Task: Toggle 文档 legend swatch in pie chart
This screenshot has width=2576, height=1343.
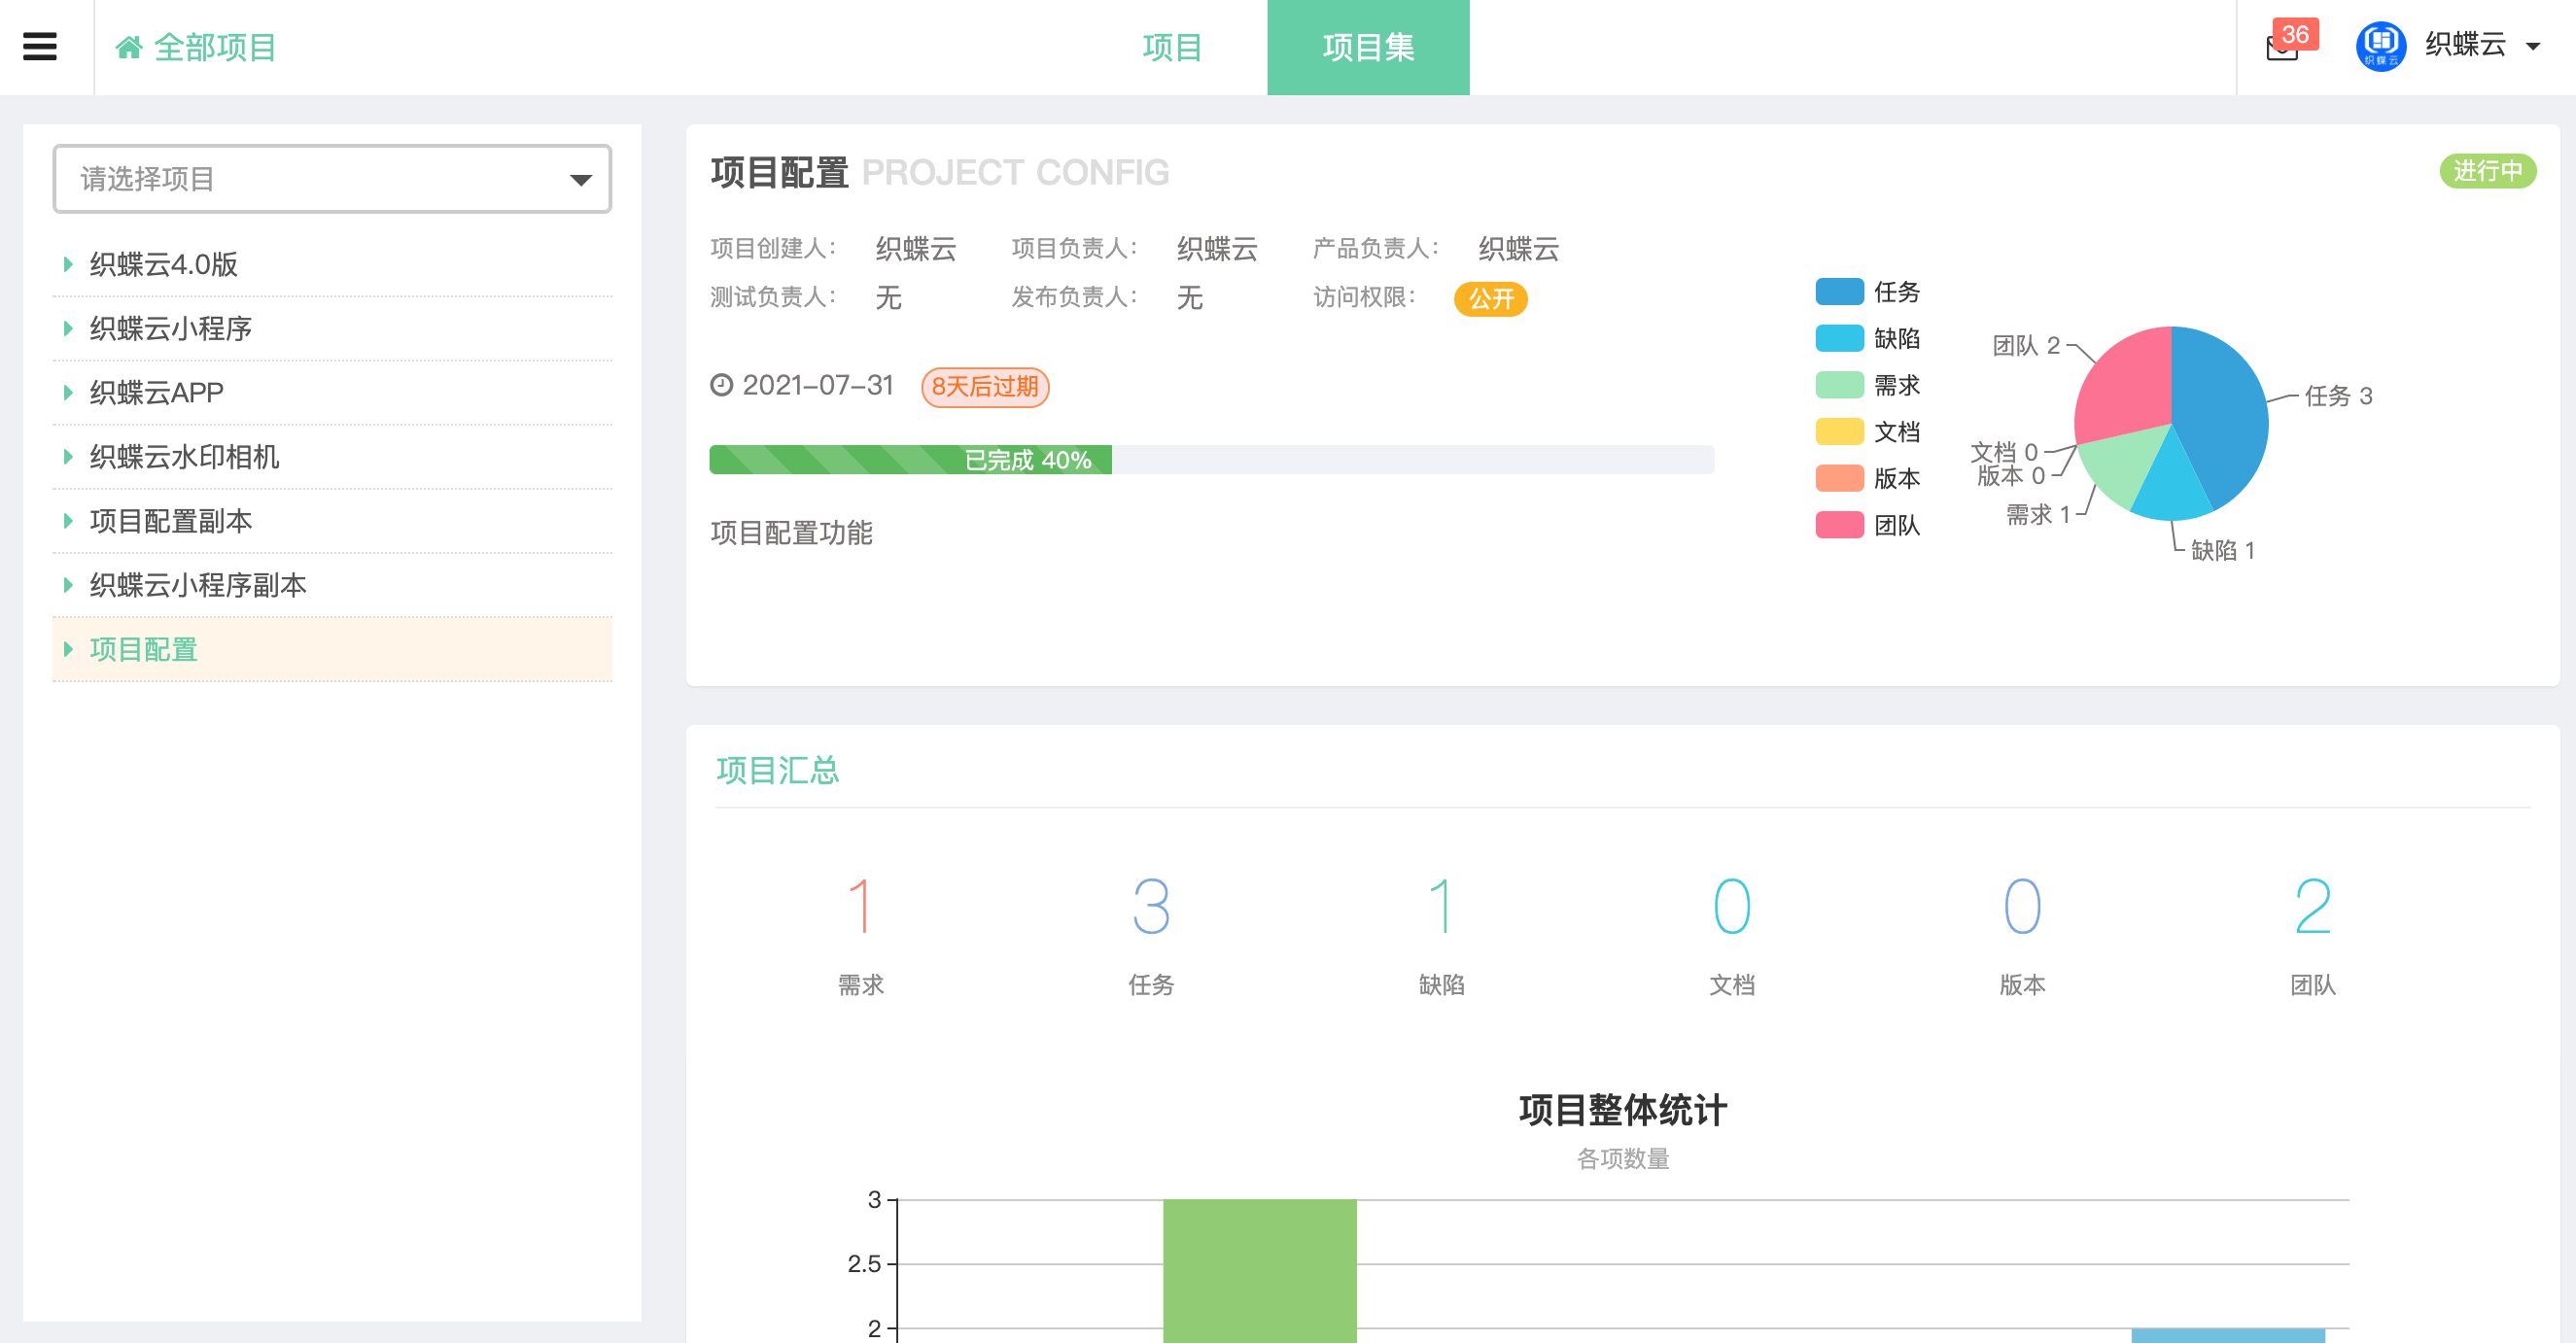Action: [1839, 431]
